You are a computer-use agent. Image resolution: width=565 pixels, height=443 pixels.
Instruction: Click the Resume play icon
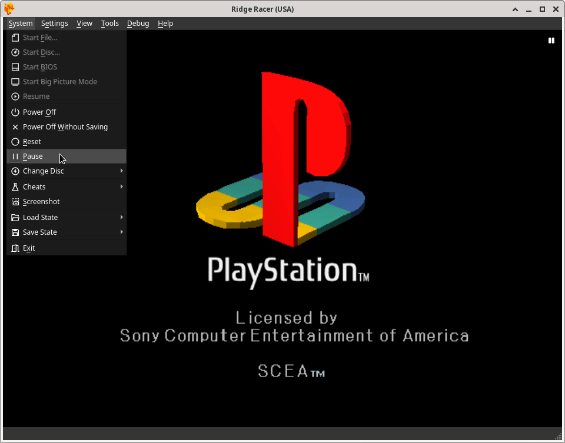(15, 96)
